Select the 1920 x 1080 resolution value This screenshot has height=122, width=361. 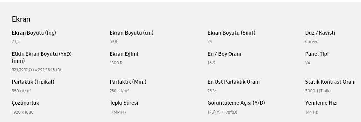[x=23, y=112]
